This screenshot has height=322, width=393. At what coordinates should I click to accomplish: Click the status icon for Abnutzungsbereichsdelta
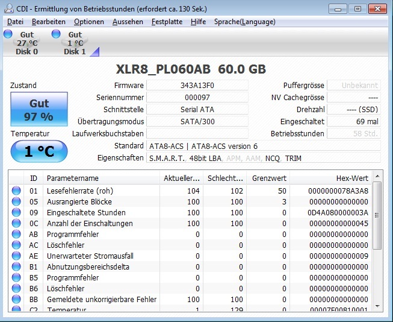(16, 267)
